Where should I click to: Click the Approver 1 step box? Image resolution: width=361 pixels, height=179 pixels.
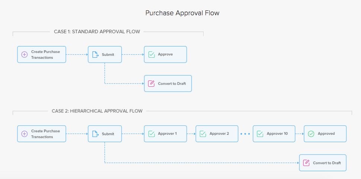point(165,134)
